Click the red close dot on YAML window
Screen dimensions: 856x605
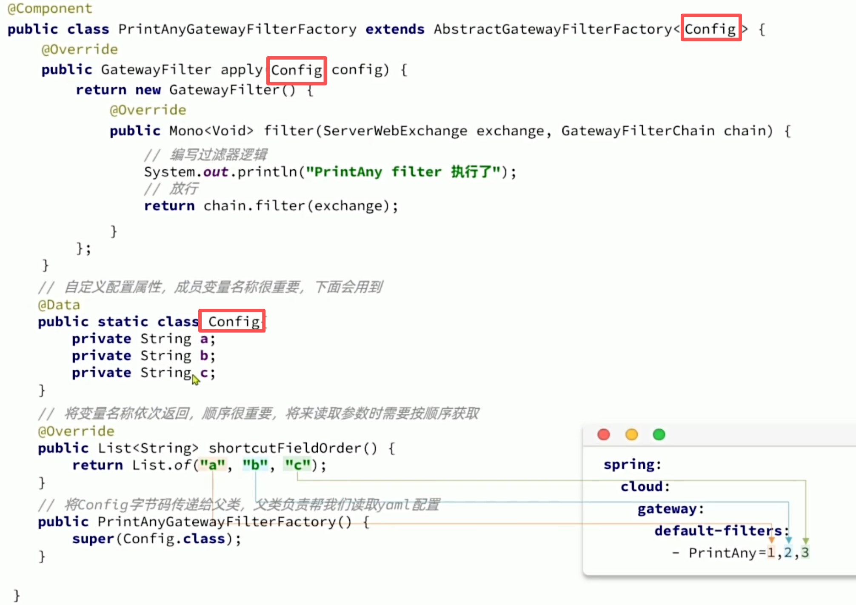click(x=603, y=434)
